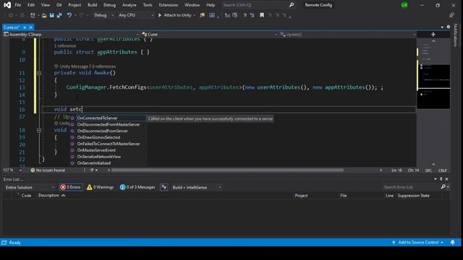This screenshot has width=463, height=260.
Task: Open the Entire Solution scope dropdown
Action: (30, 187)
